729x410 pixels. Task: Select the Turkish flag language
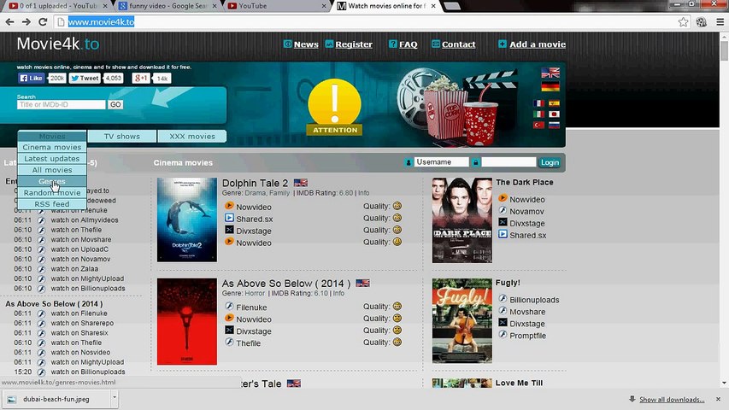[538, 125]
